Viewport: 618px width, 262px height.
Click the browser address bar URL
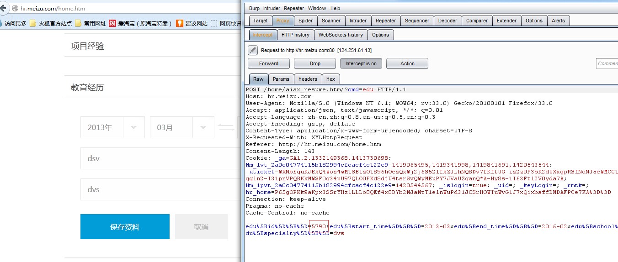[x=53, y=8]
